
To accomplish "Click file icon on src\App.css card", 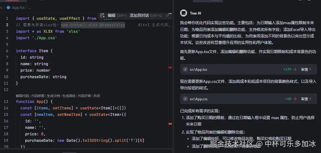I will pos(185,99).
